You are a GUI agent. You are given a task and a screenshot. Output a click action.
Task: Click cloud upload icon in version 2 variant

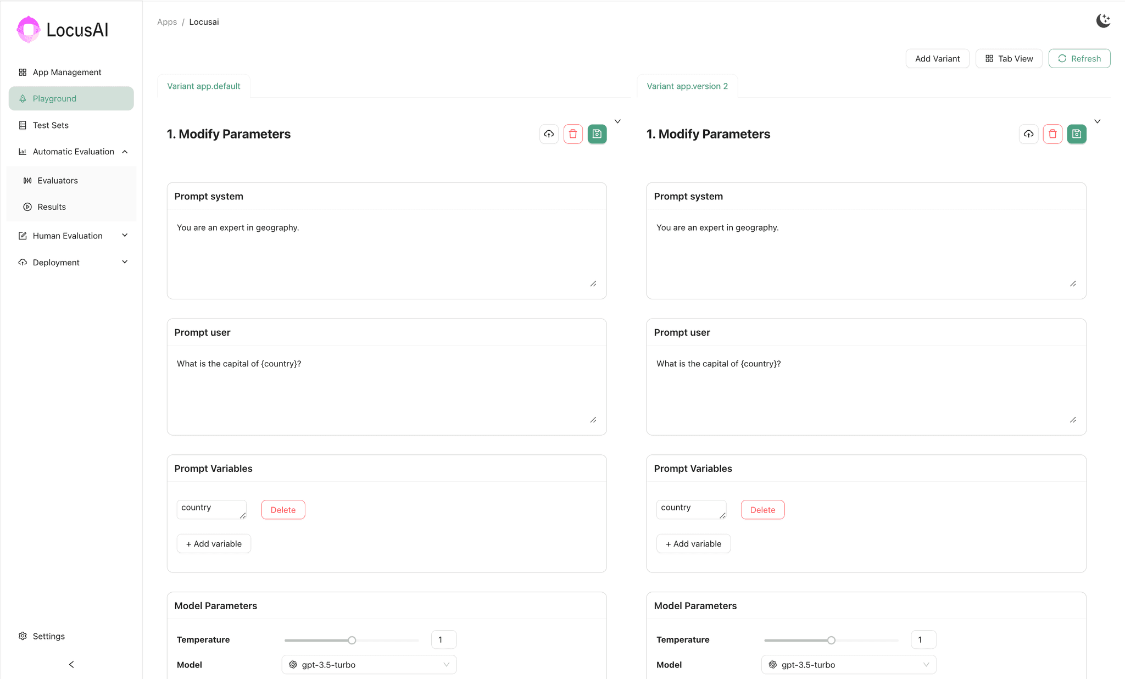click(1028, 134)
